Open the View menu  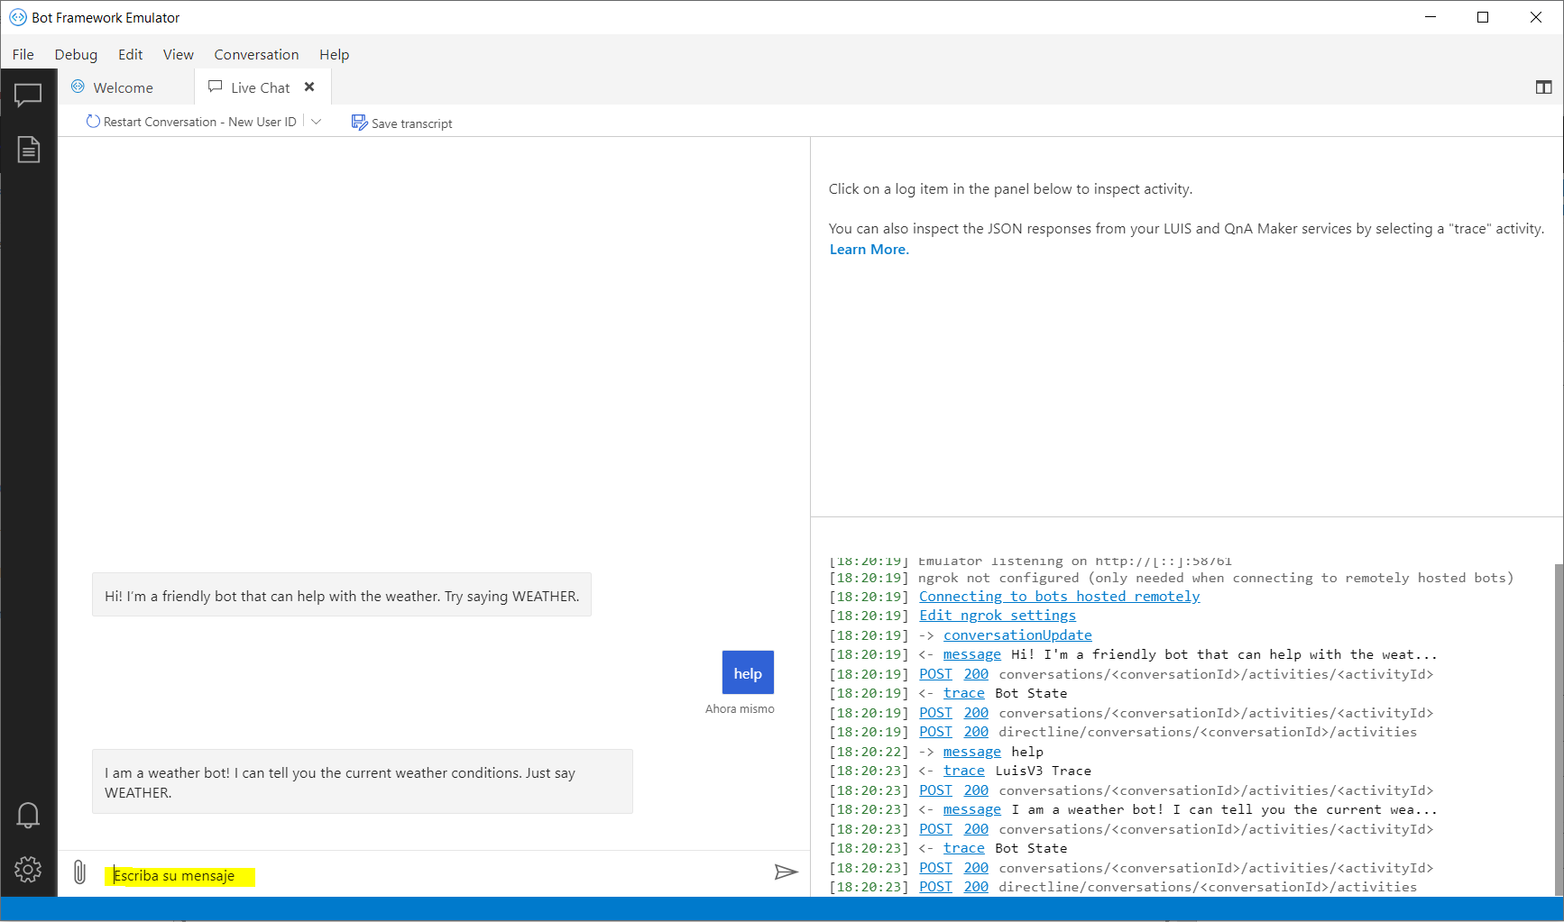tap(178, 54)
